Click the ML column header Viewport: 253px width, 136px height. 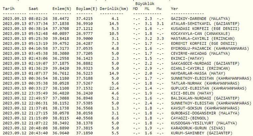147,9
